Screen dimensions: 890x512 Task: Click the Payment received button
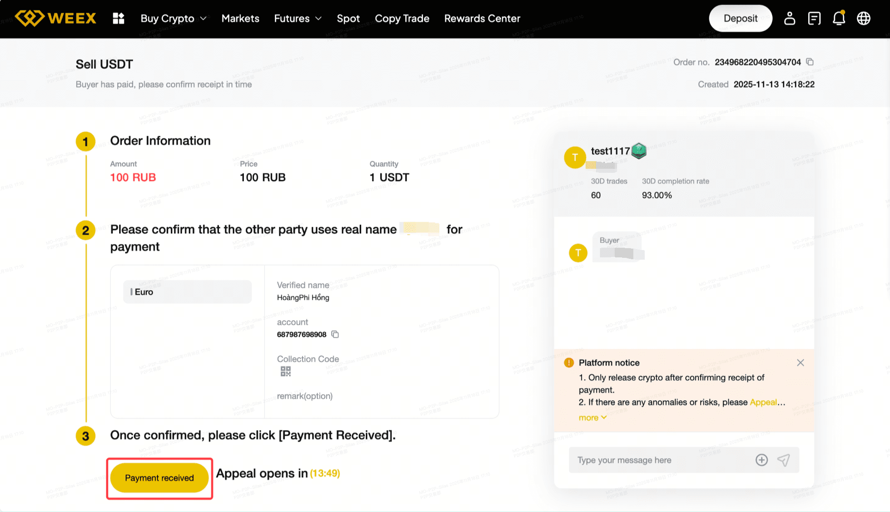coord(159,478)
